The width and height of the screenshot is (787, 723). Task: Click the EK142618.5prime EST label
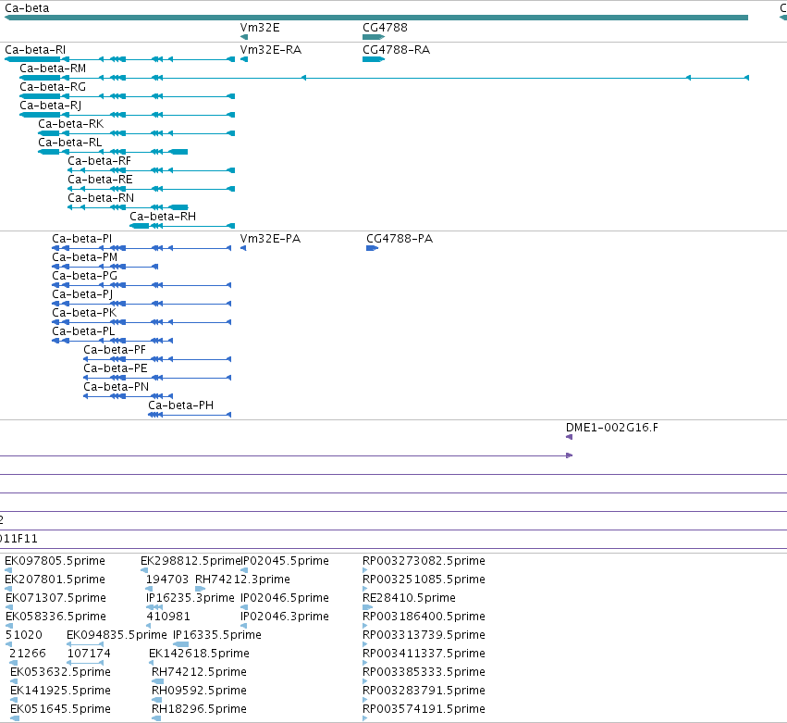tap(199, 654)
